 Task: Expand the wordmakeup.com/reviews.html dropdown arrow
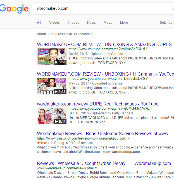[x=96, y=168]
